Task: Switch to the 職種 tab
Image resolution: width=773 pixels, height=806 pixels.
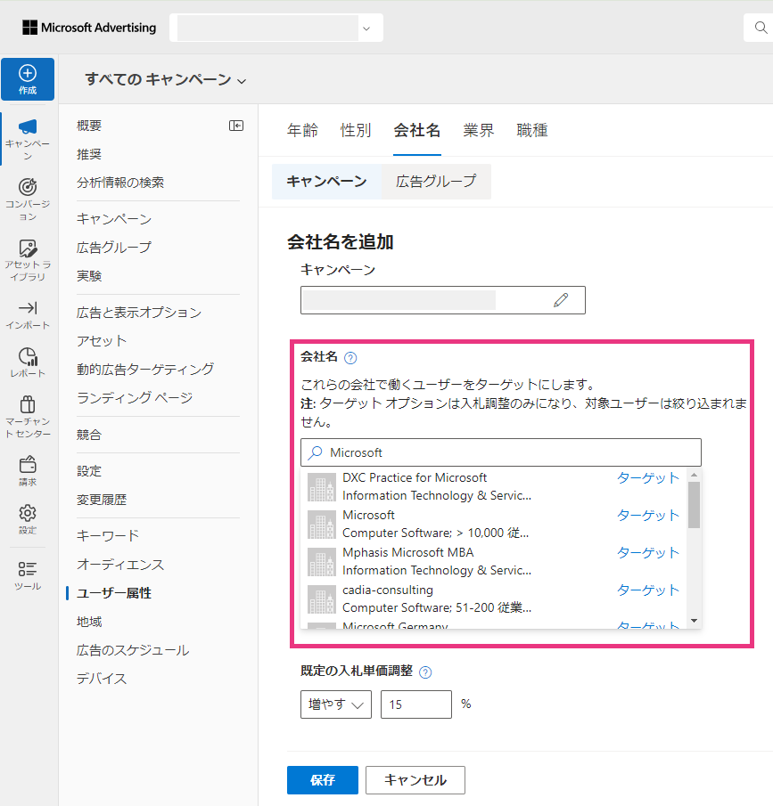Action: pyautogui.click(x=532, y=131)
